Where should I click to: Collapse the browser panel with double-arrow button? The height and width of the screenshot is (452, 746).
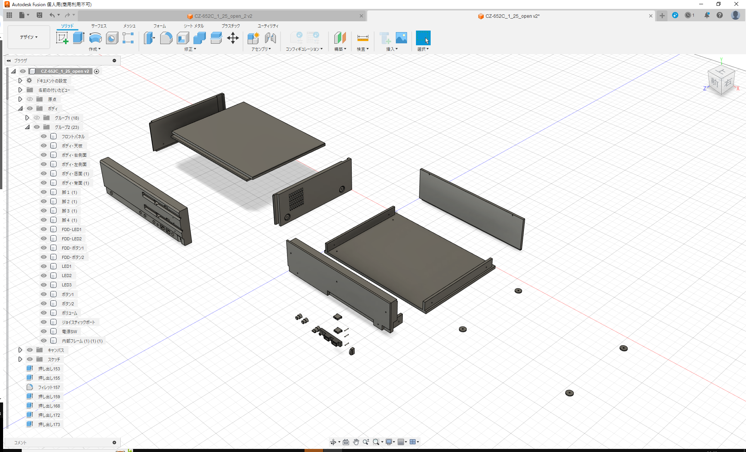pos(8,60)
